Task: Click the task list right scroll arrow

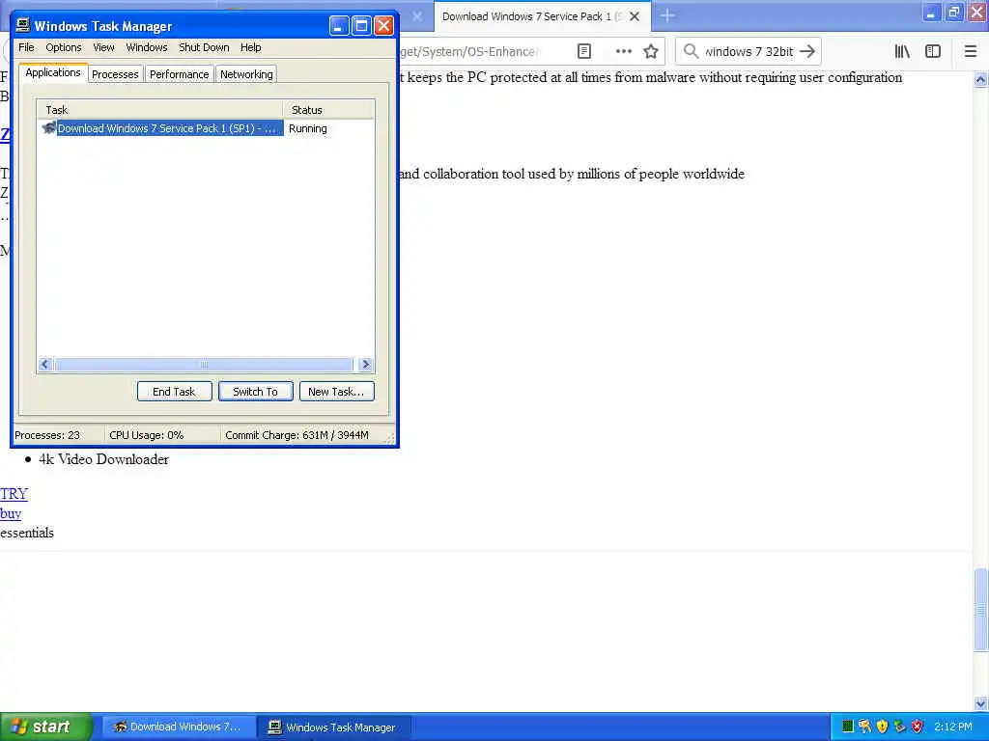Action: [365, 364]
